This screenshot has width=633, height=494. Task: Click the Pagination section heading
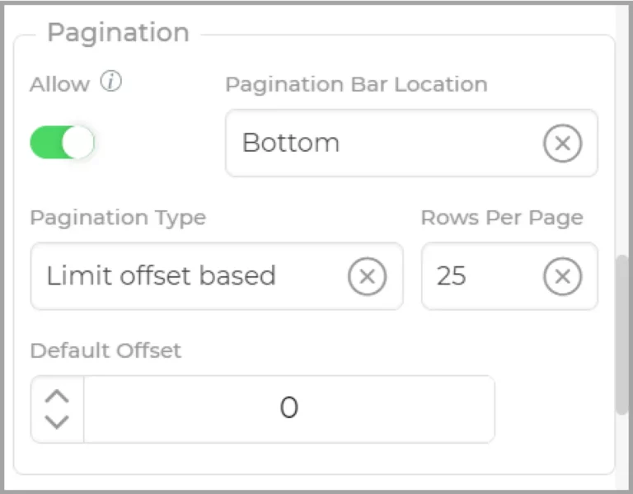(x=119, y=32)
